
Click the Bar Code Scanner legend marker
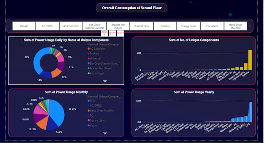pos(88,64)
